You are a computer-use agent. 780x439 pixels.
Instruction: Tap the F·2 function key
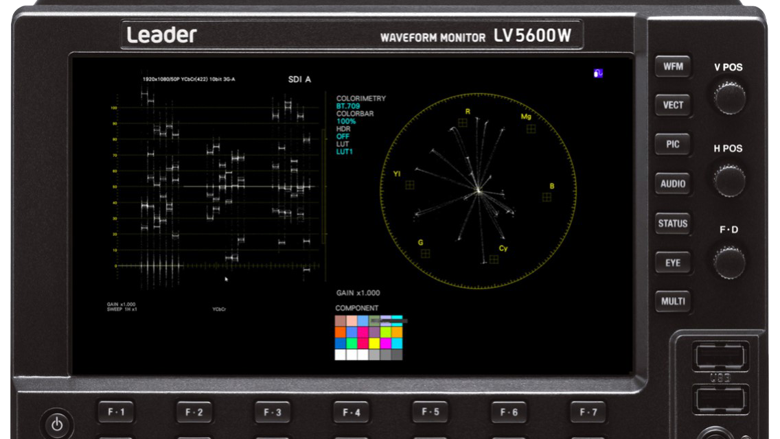[x=194, y=412]
